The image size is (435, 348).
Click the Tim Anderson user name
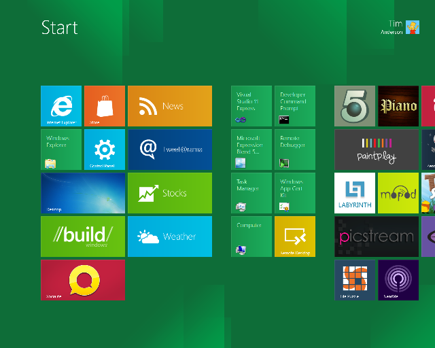click(391, 27)
